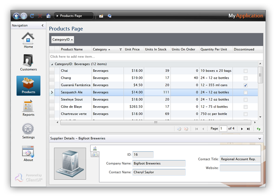Click 'Click here to add new item' row
Screen dimensions: 275x196
tap(156, 56)
